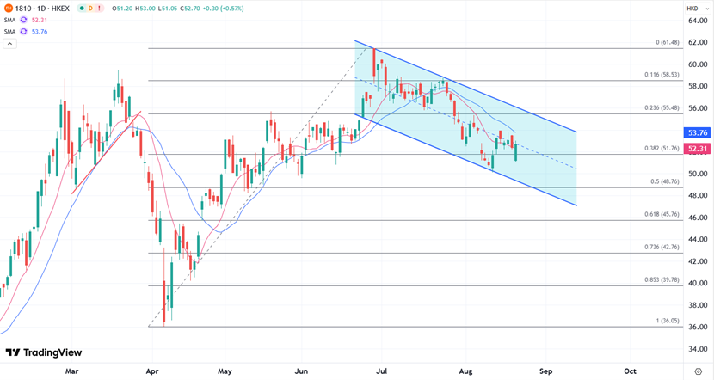This screenshot has width=714, height=380.
Task: Click the open value O51.20
Action: point(122,9)
